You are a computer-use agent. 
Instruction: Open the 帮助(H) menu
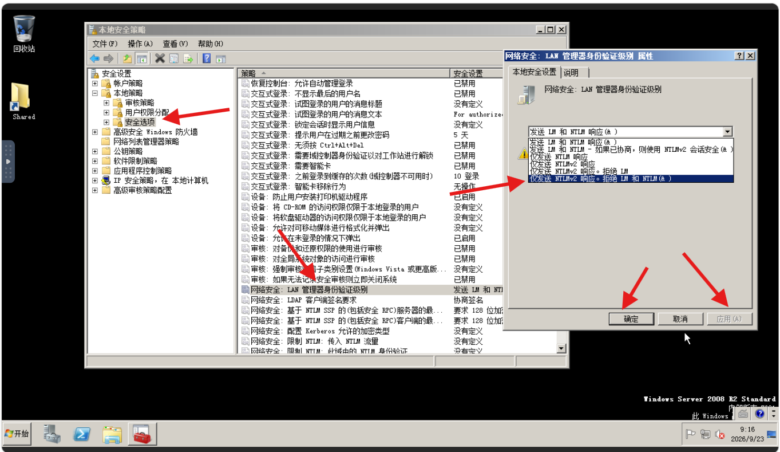(x=211, y=44)
